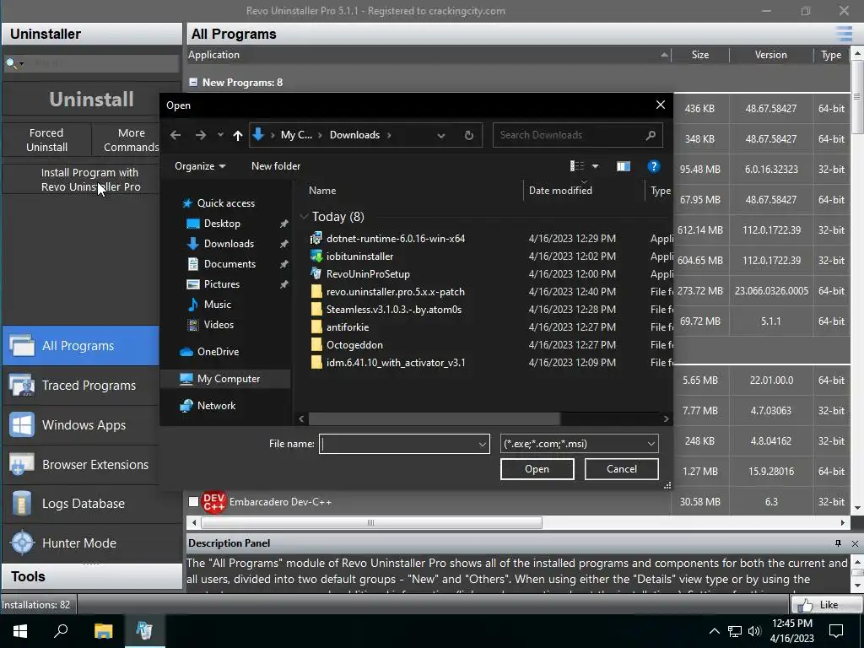Select the Steamless.v3.1.0.3 folder
The image size is (864, 648).
click(393, 309)
